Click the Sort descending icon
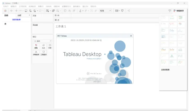 tap(74, 11)
